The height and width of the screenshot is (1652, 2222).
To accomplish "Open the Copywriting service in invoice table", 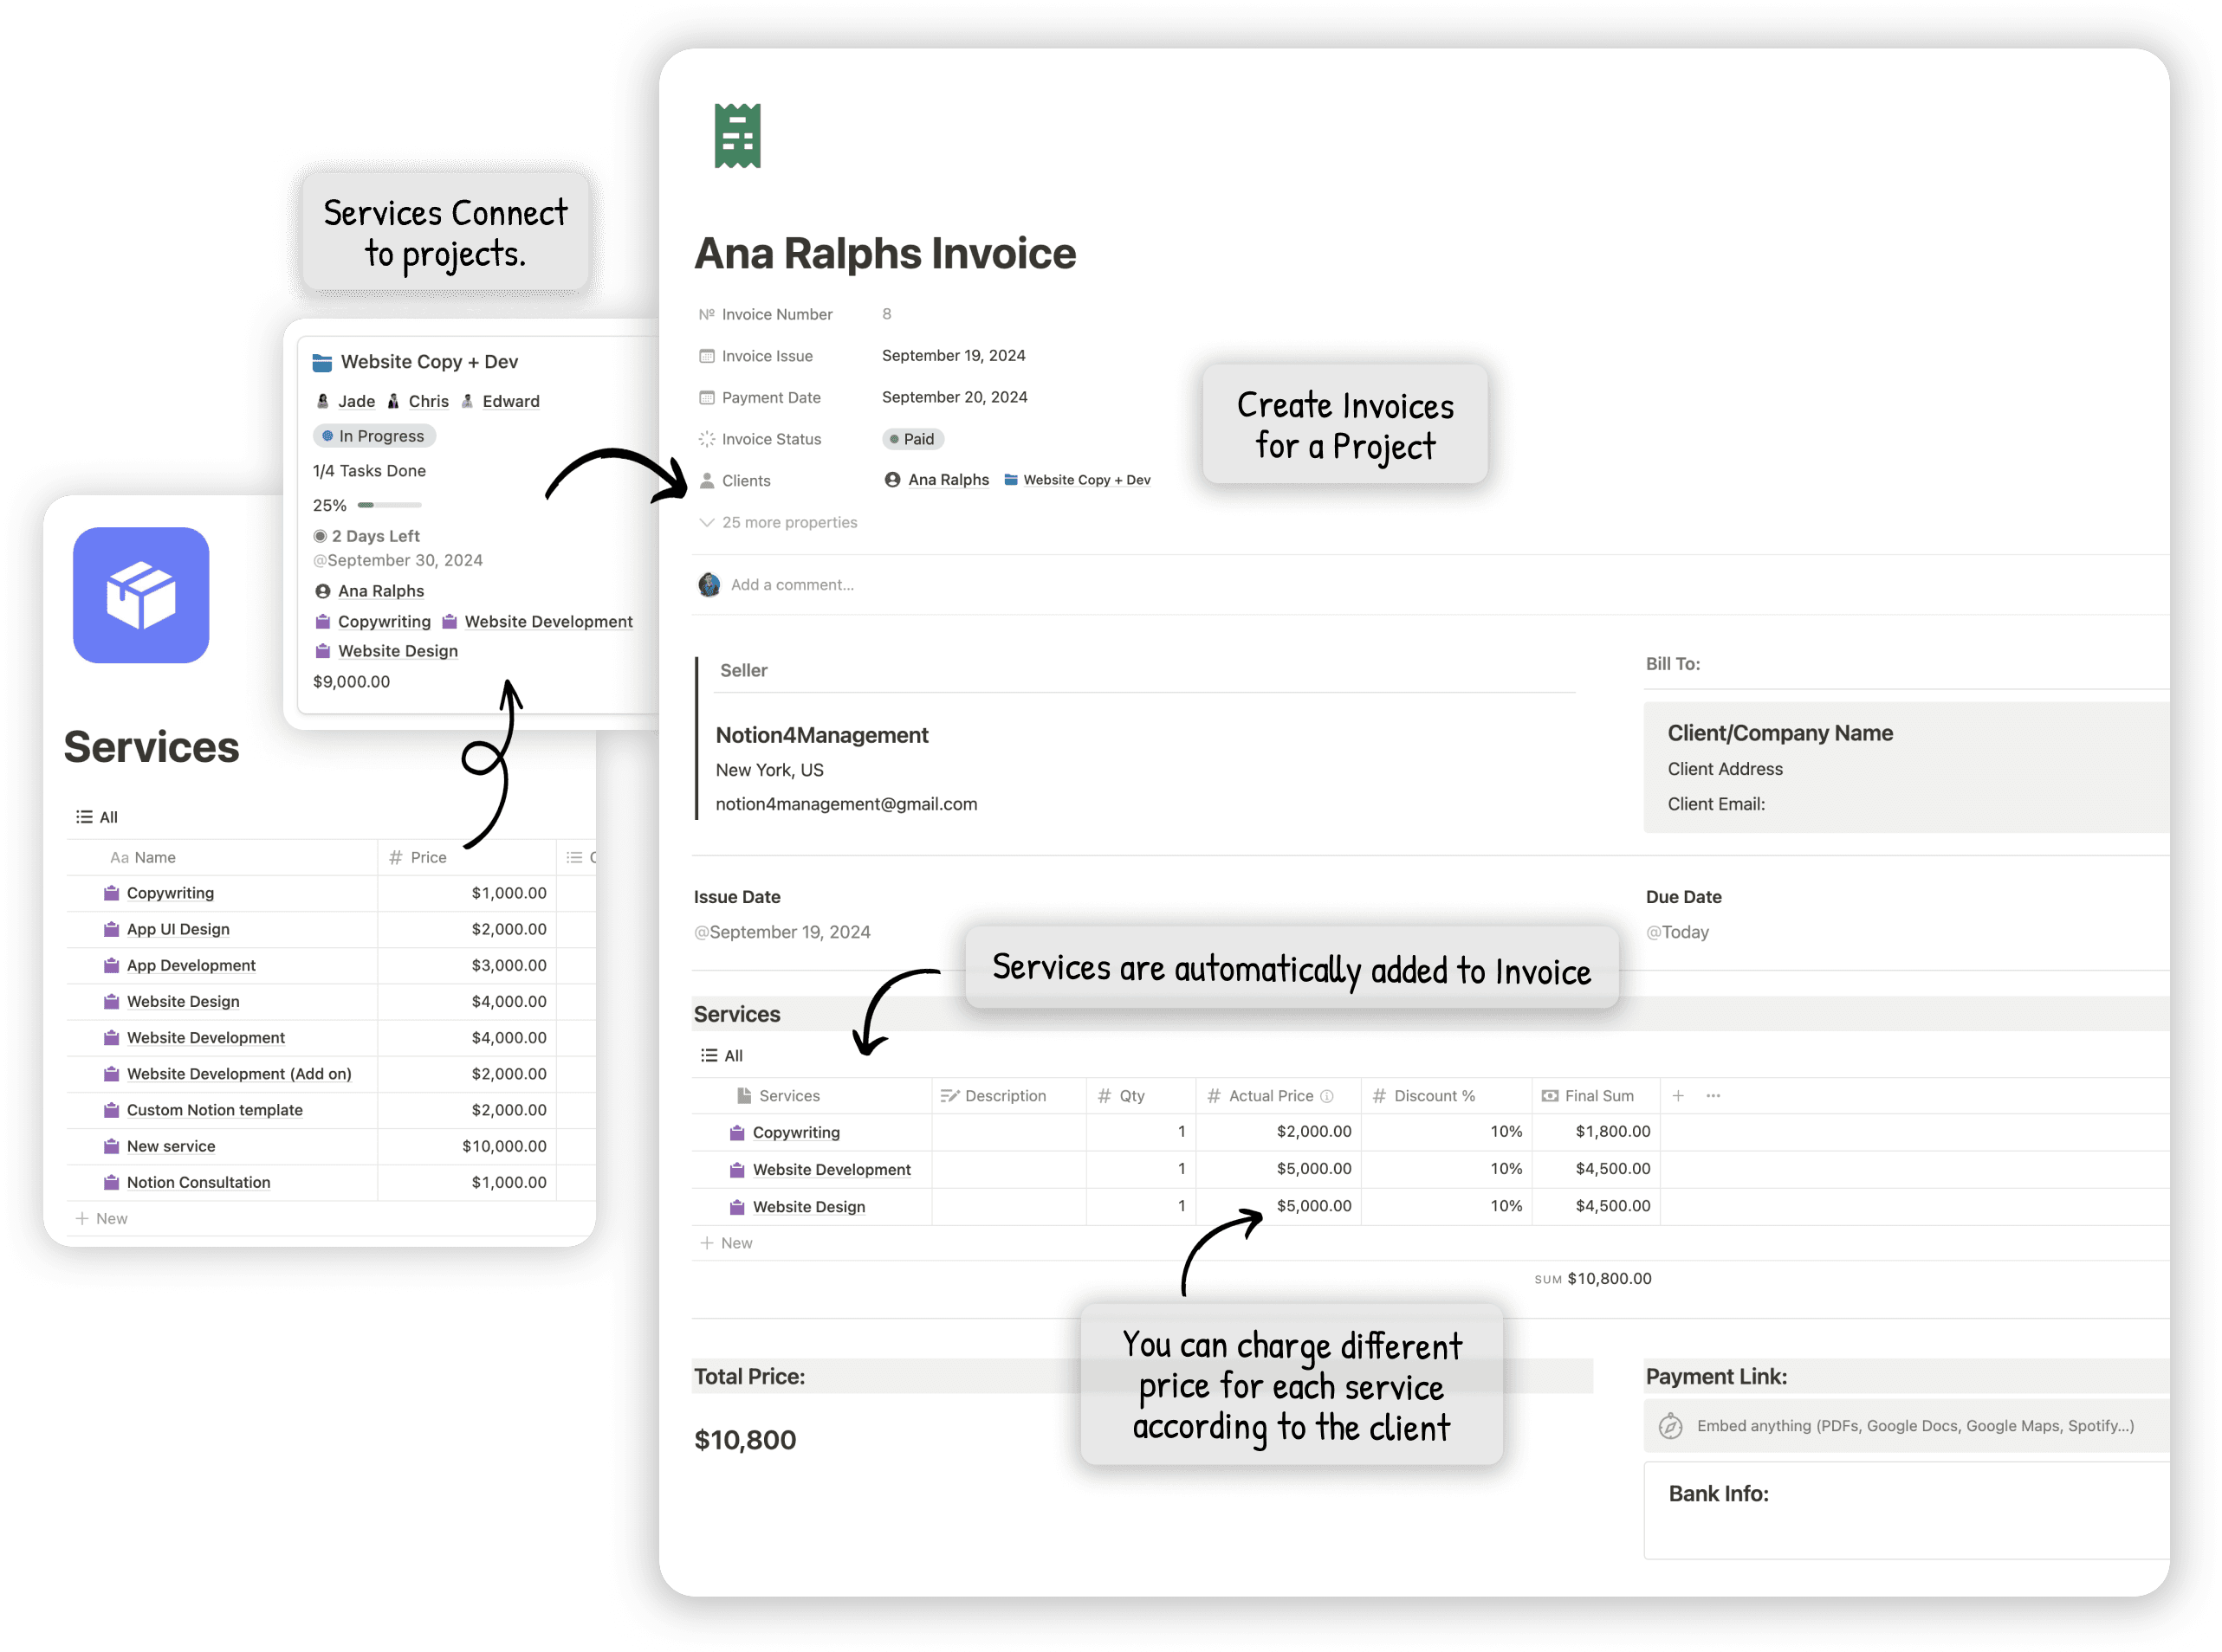I will pos(795,1132).
